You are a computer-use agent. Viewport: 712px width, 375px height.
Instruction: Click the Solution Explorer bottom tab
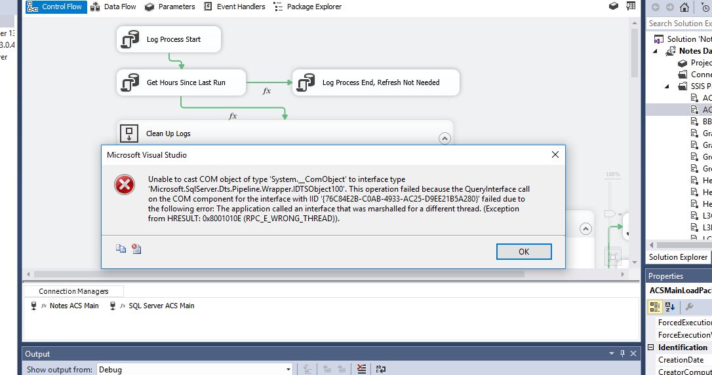click(x=678, y=257)
